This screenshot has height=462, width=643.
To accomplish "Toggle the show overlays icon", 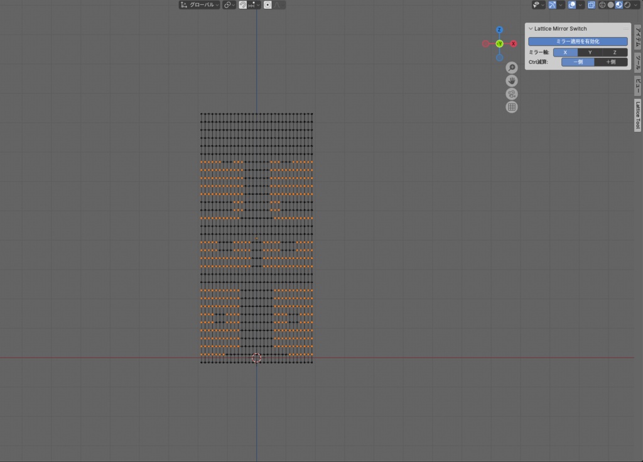I will [x=571, y=5].
